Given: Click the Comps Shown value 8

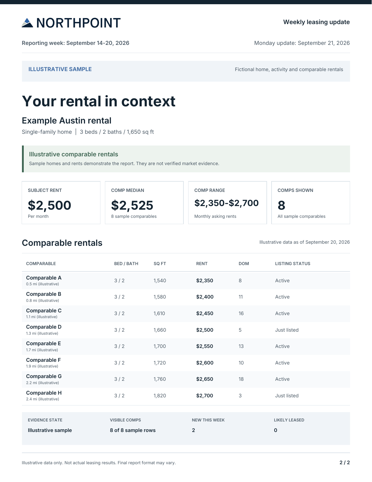Looking at the screenshot, I should coord(281,205).
